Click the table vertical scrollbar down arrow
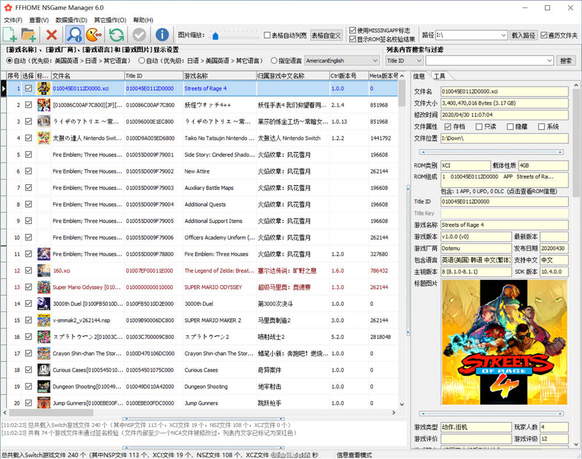The height and width of the screenshot is (459, 582). click(x=402, y=404)
